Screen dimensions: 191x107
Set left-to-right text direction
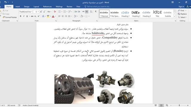[x=83, y=12]
